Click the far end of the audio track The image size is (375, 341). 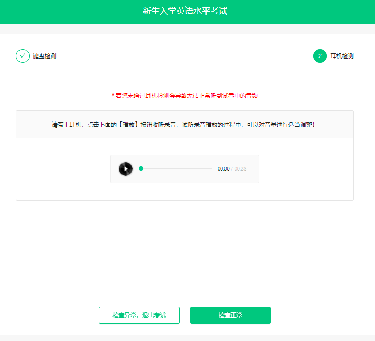211,169
